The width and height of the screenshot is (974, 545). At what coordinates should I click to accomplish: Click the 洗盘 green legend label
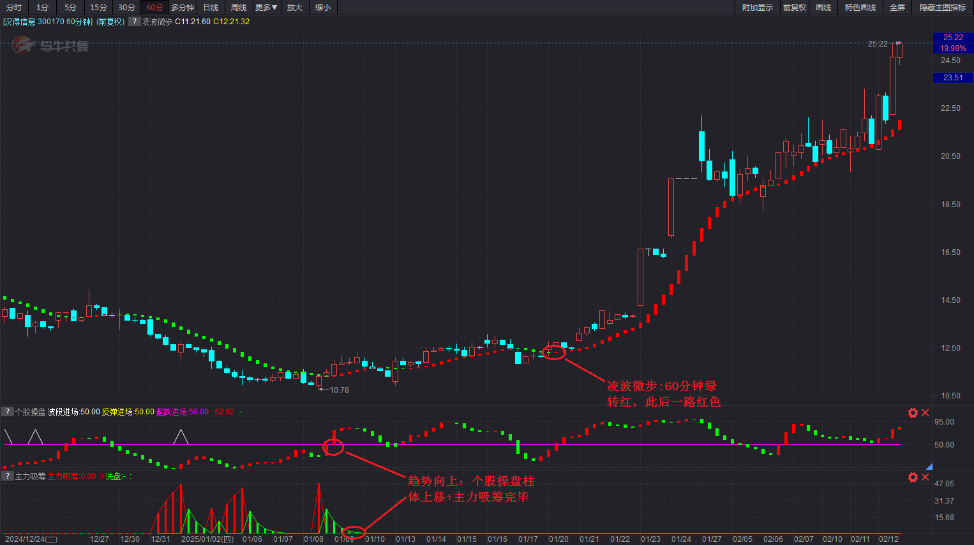113,476
